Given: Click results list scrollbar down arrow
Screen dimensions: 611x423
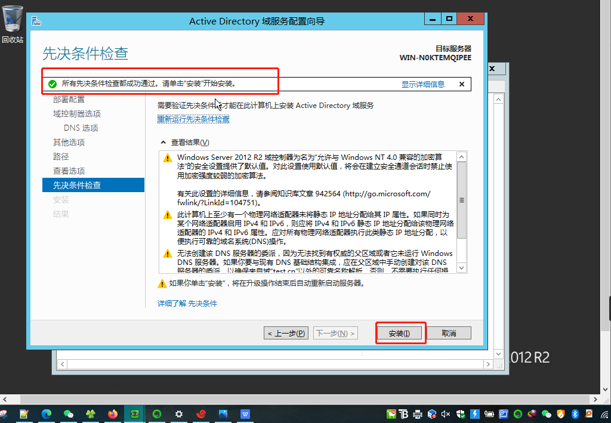Looking at the screenshot, I should pyautogui.click(x=462, y=268).
